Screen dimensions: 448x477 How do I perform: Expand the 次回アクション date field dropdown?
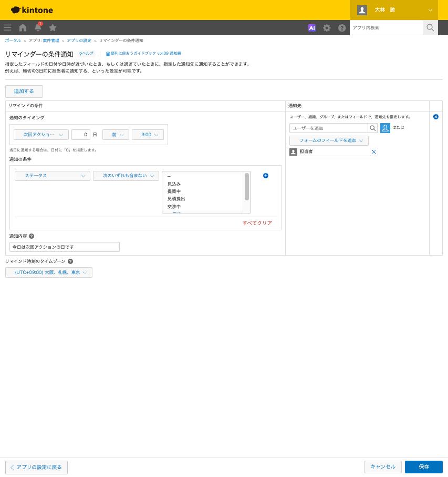tap(41, 135)
